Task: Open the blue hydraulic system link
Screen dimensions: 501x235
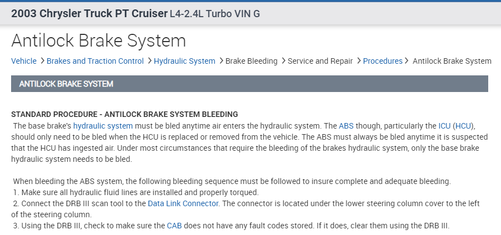Action: (103, 126)
